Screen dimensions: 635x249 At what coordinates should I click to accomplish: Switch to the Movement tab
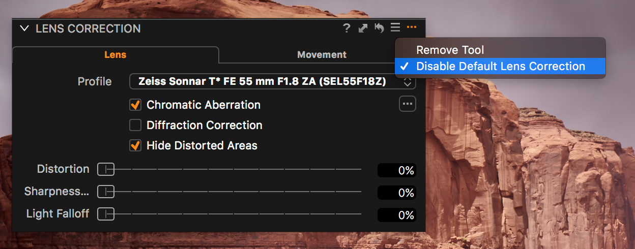click(322, 54)
